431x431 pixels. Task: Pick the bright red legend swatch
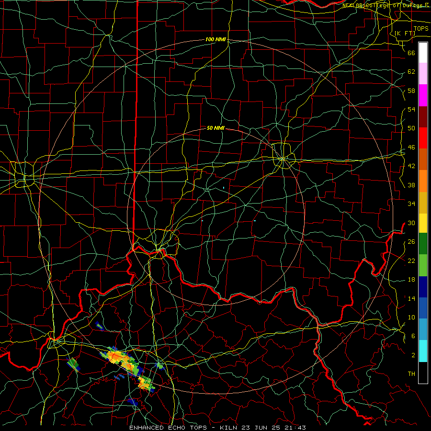pos(423,138)
